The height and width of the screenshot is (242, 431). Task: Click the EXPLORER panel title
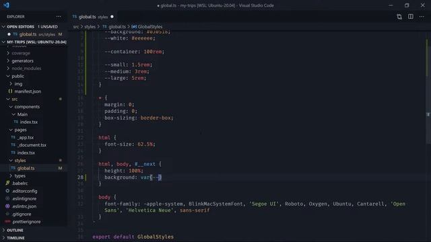pyautogui.click(x=15, y=17)
